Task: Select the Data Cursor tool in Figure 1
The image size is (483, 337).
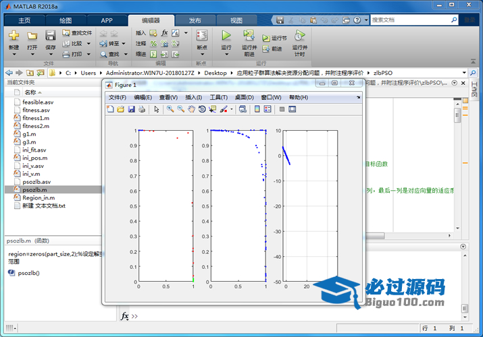Action: tap(212, 109)
